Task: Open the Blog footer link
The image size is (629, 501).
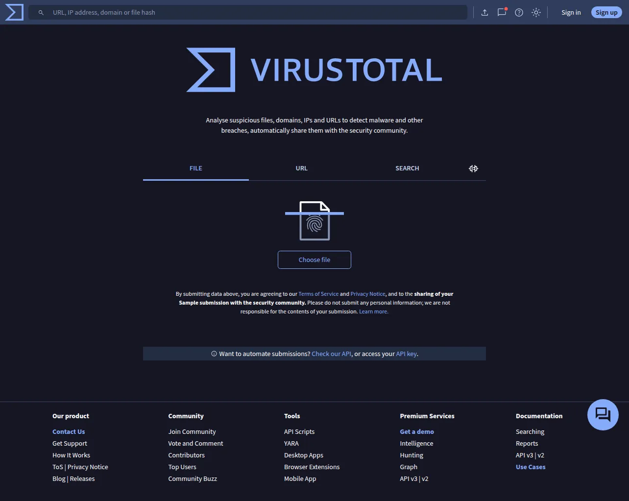Action: (x=59, y=479)
